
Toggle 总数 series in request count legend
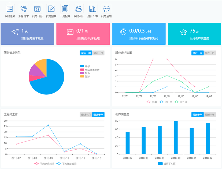click(152, 102)
